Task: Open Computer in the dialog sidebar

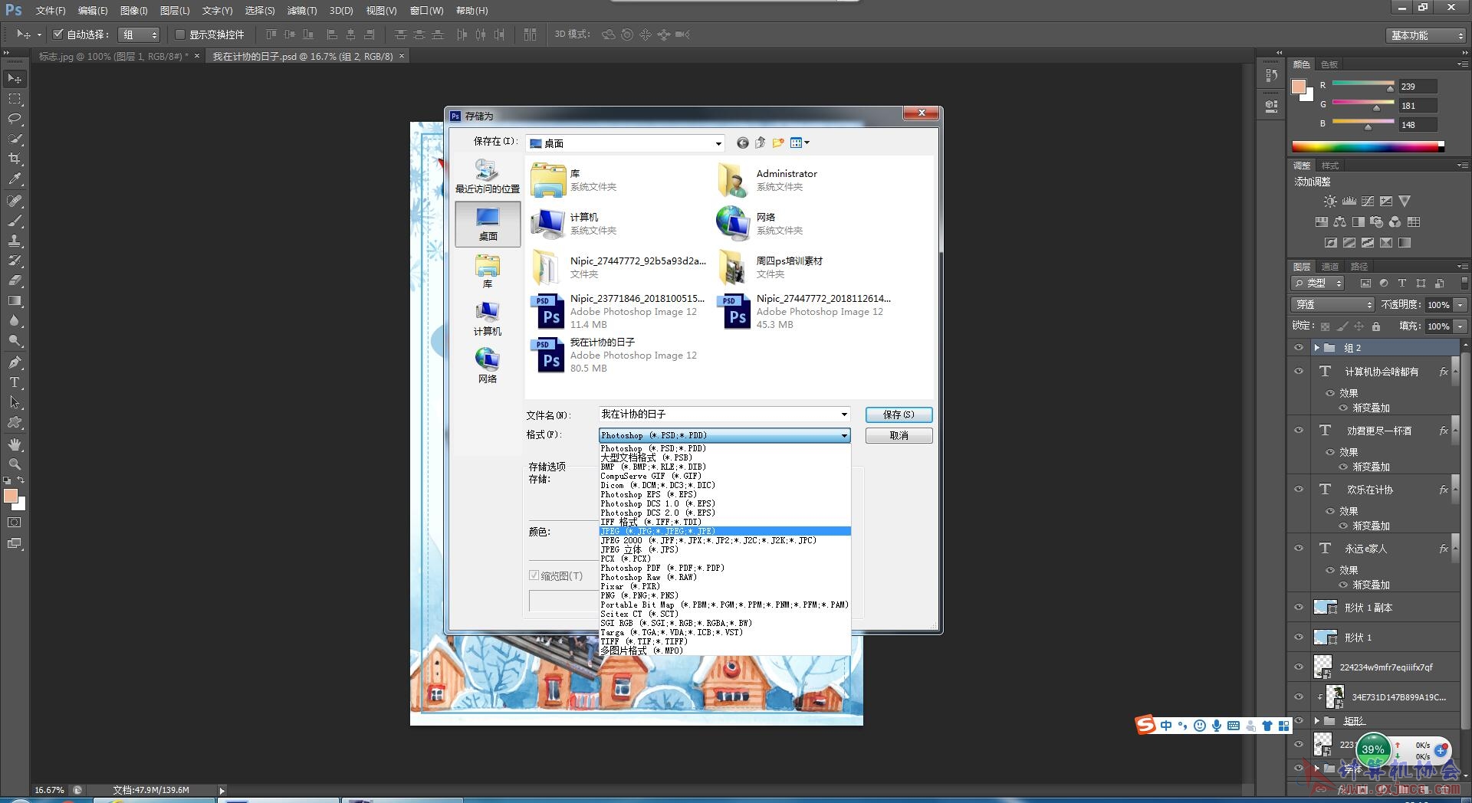Action: coord(488,319)
